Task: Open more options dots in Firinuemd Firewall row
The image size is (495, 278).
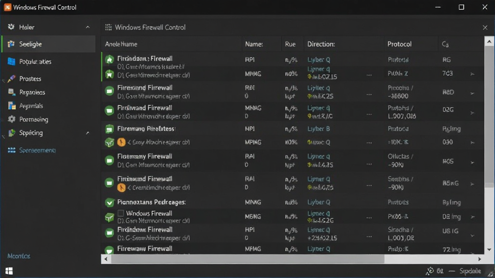Action: tap(369, 185)
